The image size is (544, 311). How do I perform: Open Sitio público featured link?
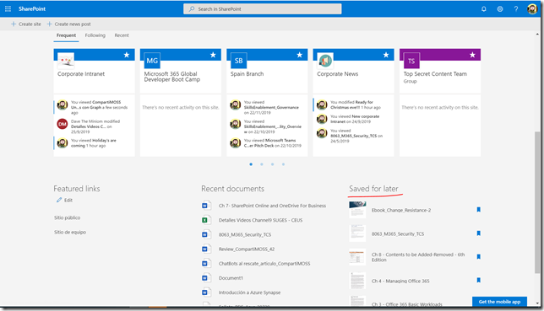[x=67, y=217]
